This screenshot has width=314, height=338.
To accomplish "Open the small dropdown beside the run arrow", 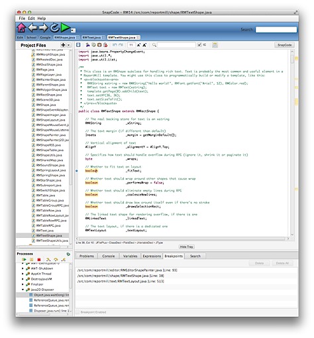I will click(73, 30).
